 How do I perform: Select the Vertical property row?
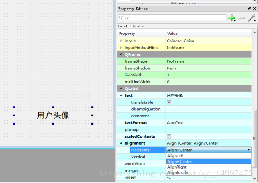click(x=142, y=157)
